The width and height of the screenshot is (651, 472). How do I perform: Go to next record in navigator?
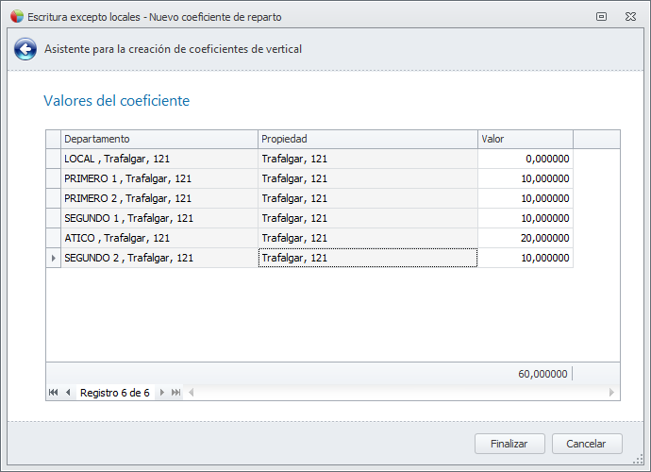point(162,393)
